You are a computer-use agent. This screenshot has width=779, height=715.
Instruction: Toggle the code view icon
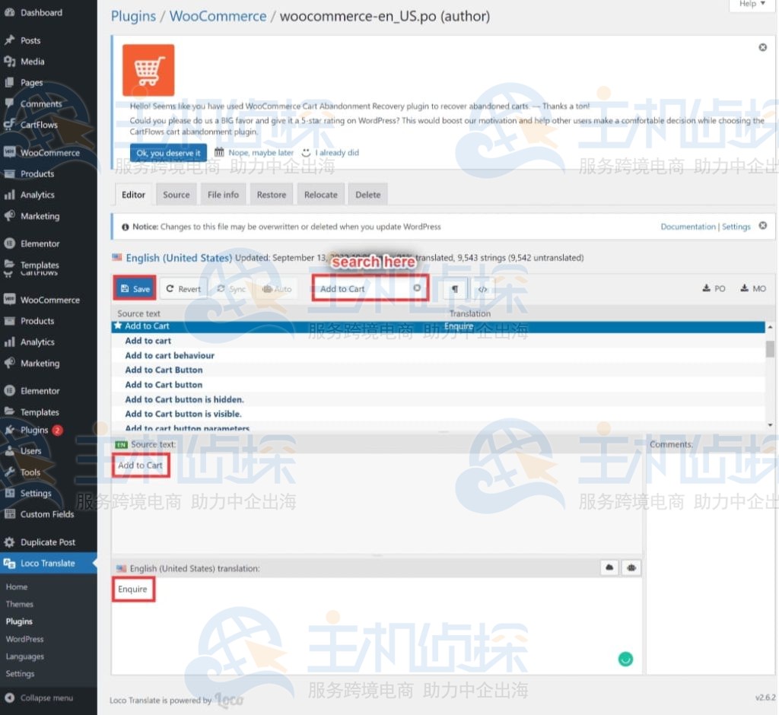[482, 289]
